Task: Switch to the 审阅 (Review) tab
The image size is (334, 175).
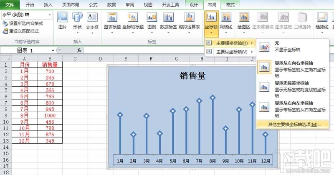Action: coord(130,5)
